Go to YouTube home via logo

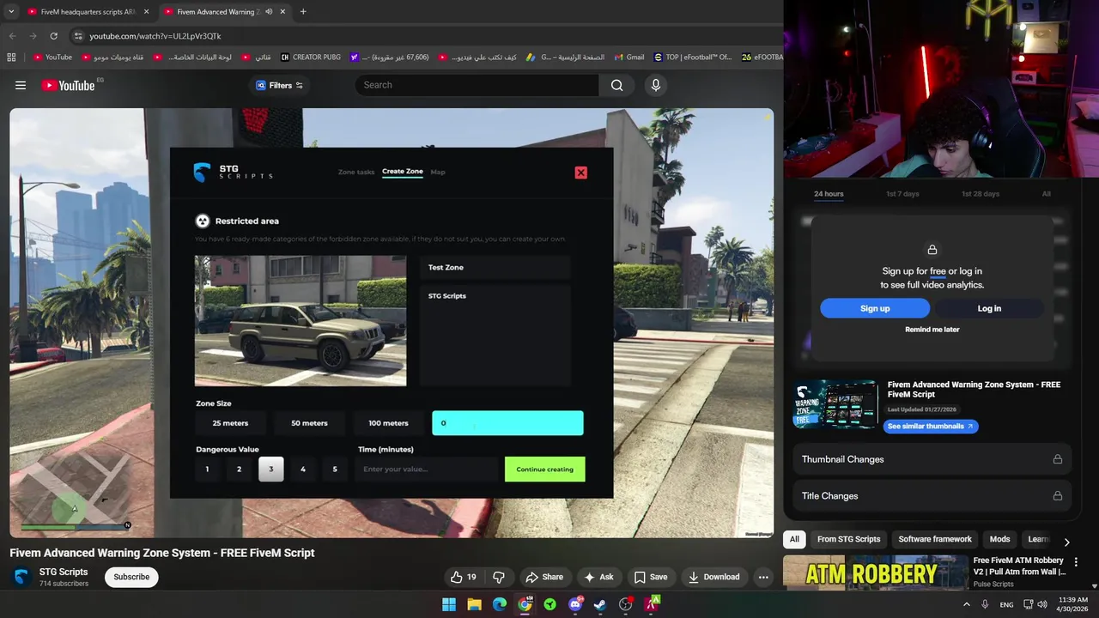(x=68, y=85)
